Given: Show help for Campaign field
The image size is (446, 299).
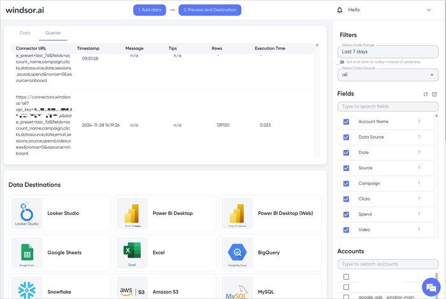Looking at the screenshot, I should click(419, 183).
